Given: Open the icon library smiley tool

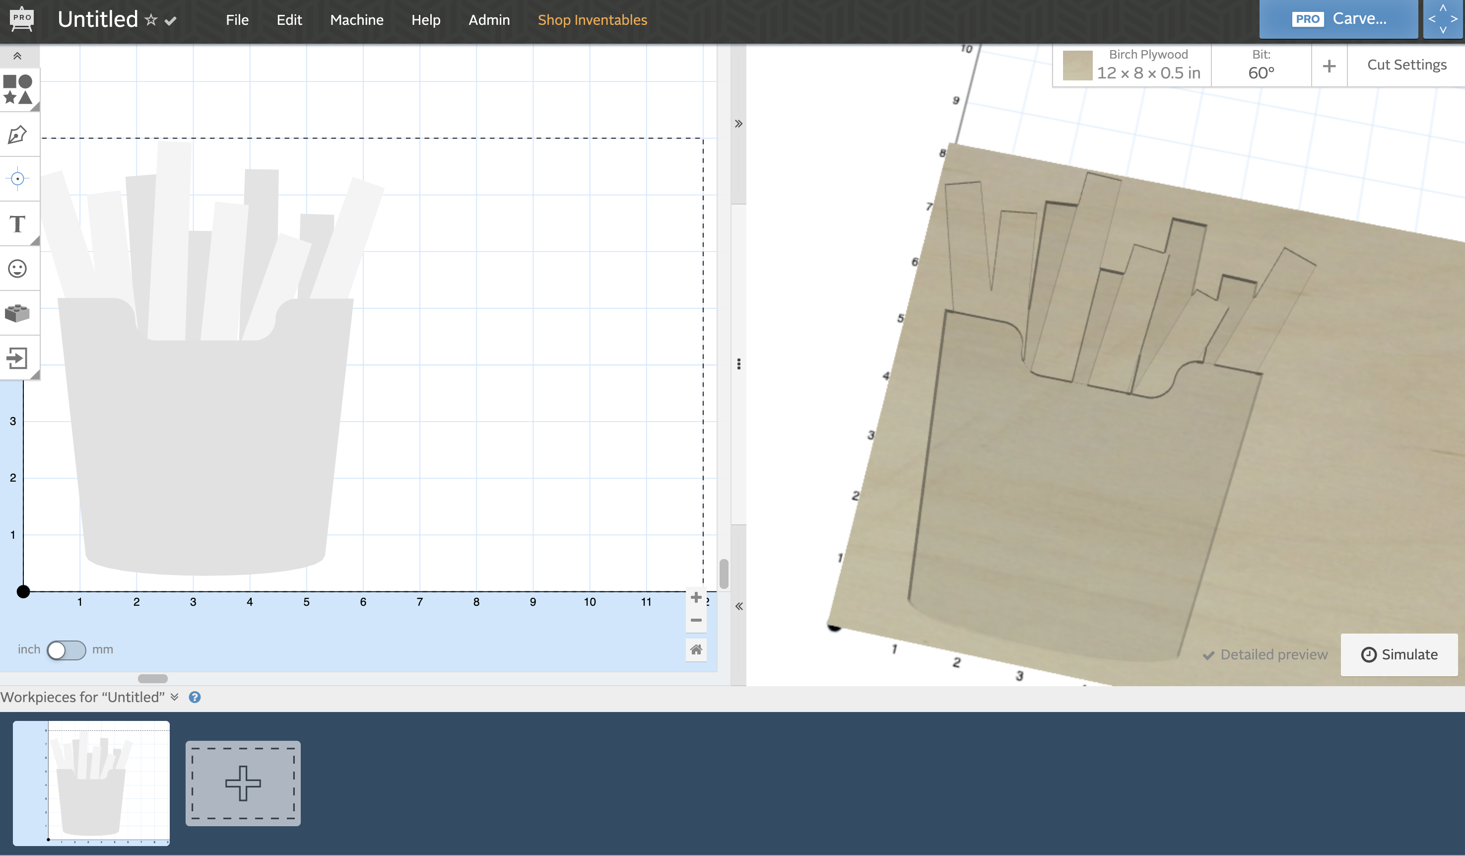Looking at the screenshot, I should [x=18, y=269].
